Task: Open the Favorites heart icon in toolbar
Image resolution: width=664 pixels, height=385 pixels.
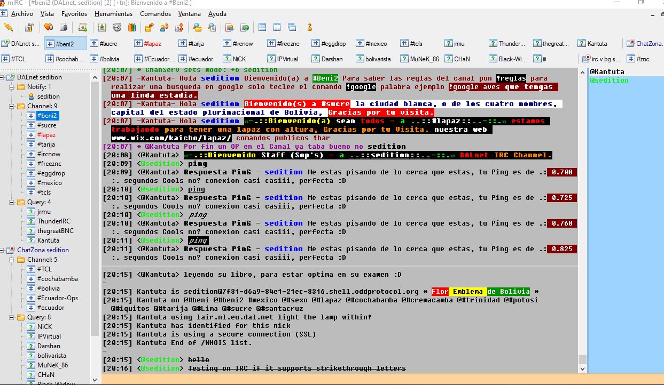Action: (49, 27)
